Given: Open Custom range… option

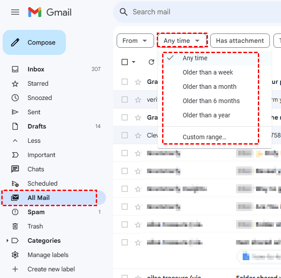Looking at the screenshot, I should point(215,137).
